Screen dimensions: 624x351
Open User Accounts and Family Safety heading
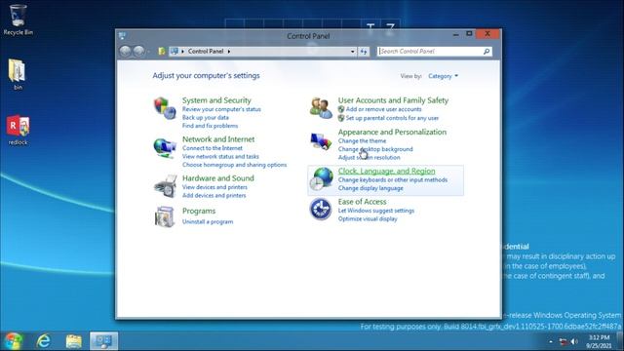(x=393, y=100)
